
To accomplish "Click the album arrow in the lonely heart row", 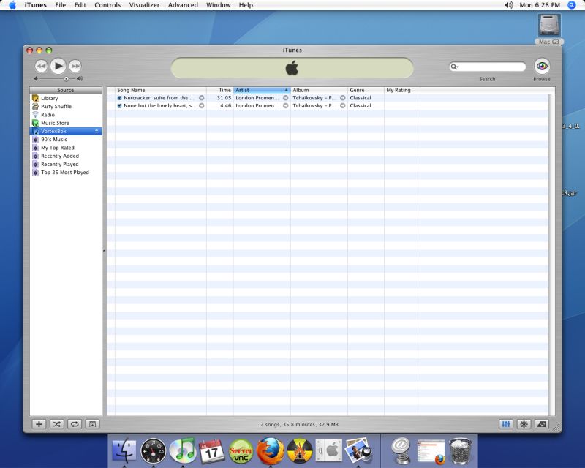I will 342,105.
